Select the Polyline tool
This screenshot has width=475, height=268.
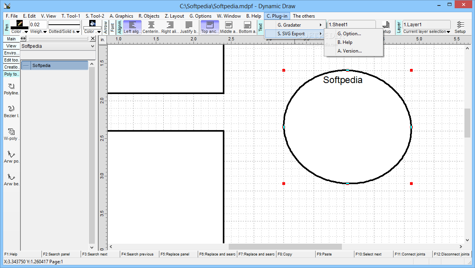[x=11, y=89]
